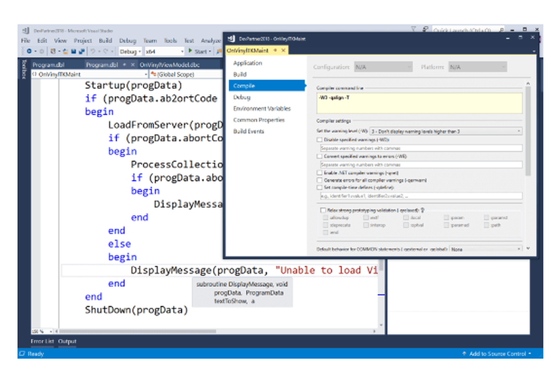Open the warning level dropdown
This screenshot has height=379, width=555.
tap(446, 131)
